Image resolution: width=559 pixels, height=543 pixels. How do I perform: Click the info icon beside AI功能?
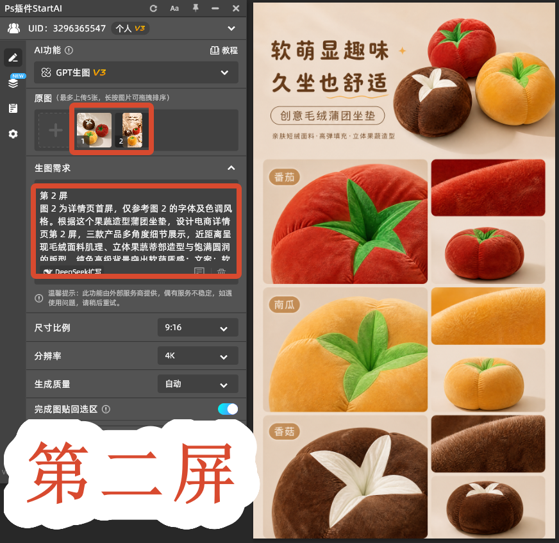(x=69, y=50)
